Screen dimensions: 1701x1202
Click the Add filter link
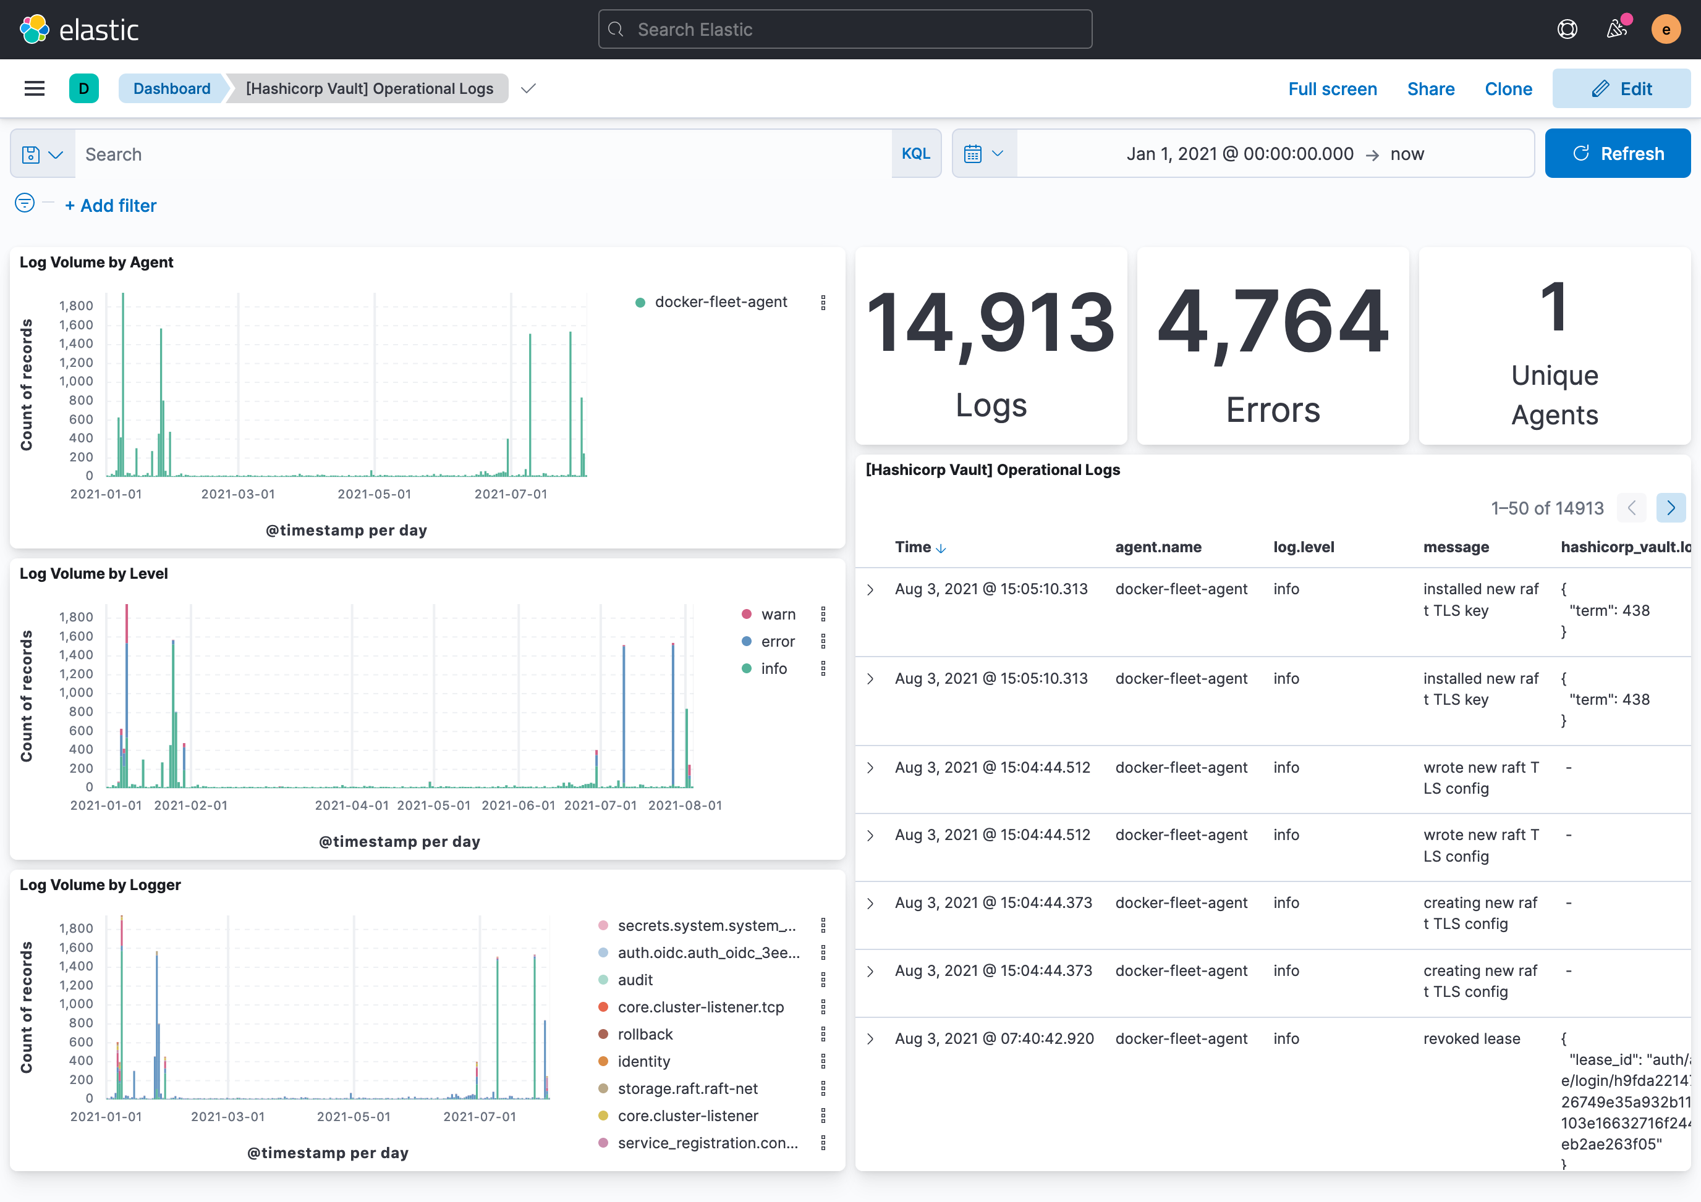[111, 205]
